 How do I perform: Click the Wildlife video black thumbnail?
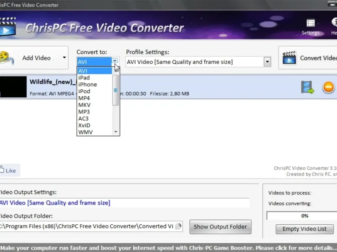[x=13, y=87]
